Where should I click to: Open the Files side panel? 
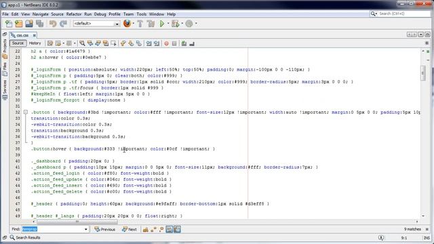pos(5,69)
